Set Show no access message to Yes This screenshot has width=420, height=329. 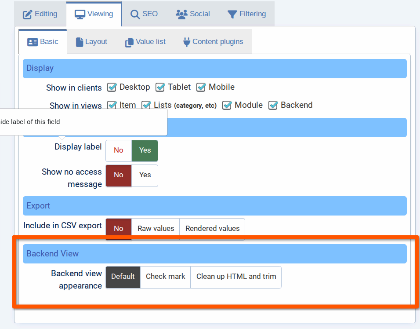pos(145,175)
